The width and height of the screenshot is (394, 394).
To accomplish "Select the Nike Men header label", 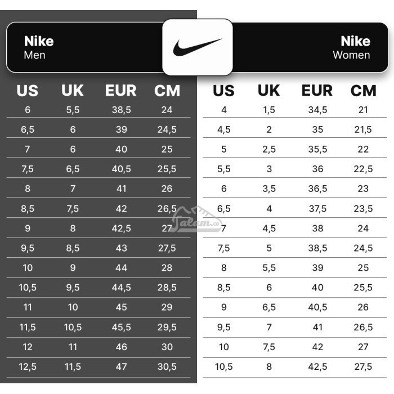I will coord(39,47).
